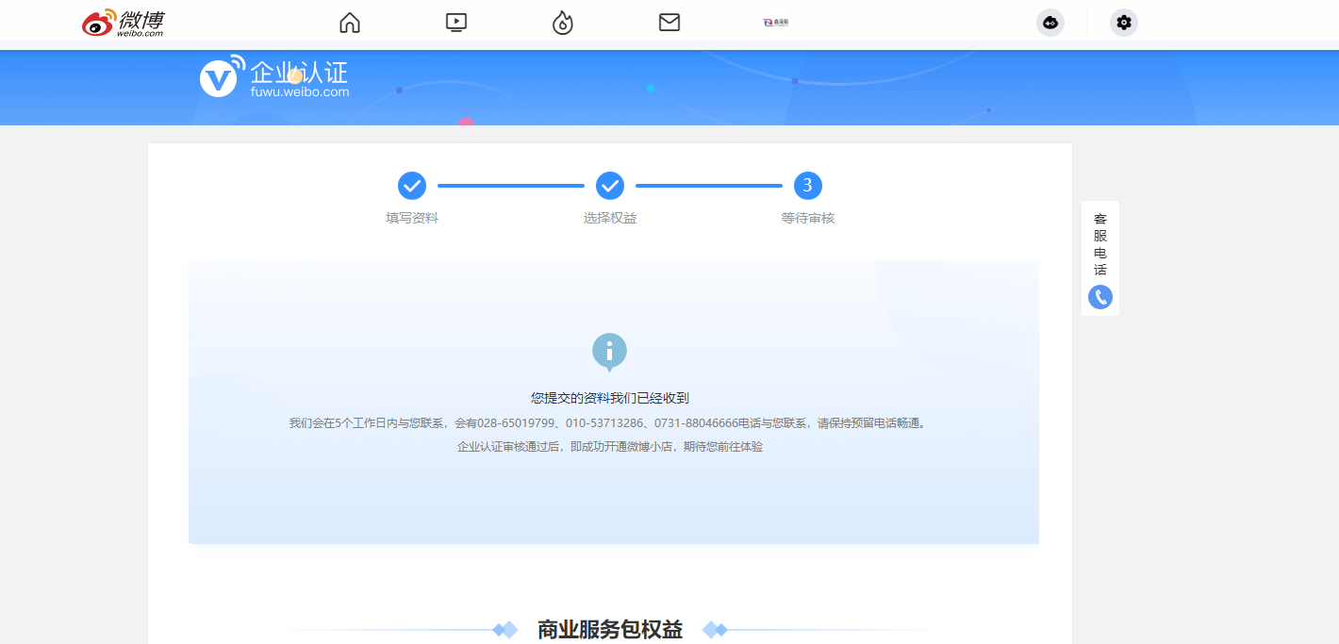Open the Video channel icon
Image resolution: width=1339 pixels, height=644 pixels.
[456, 23]
